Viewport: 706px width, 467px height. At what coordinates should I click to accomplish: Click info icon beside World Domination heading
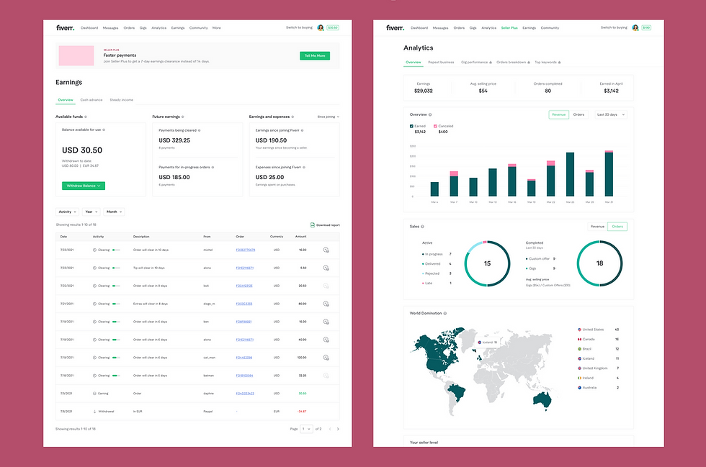click(x=445, y=313)
